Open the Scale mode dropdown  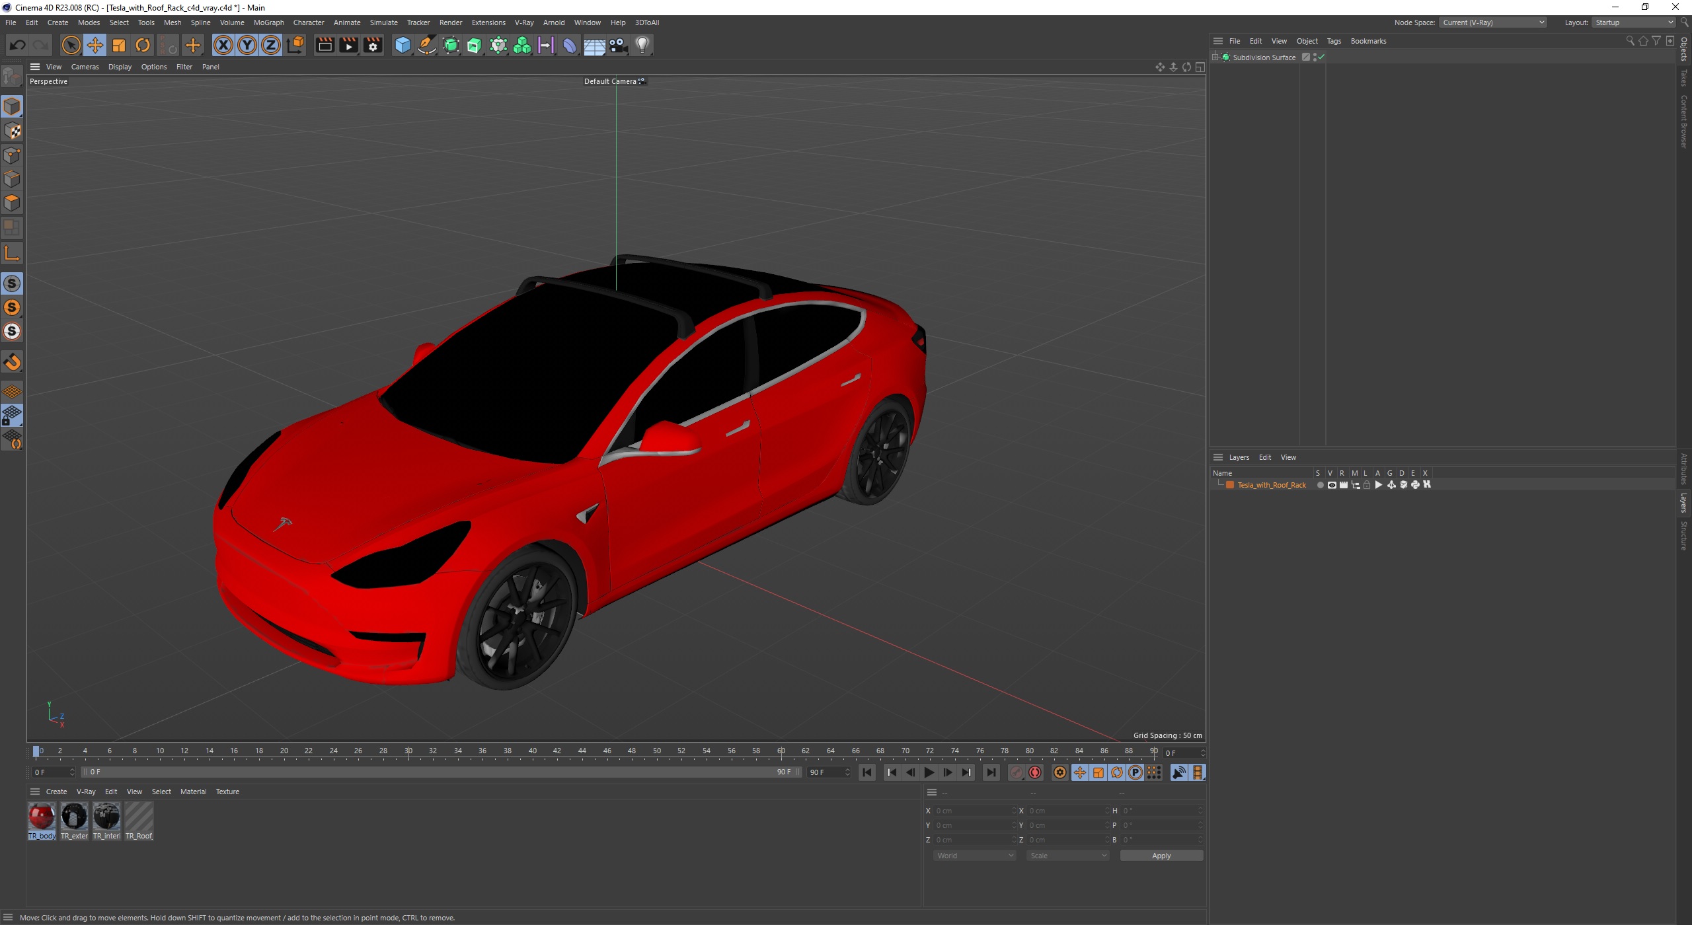pyautogui.click(x=1067, y=856)
